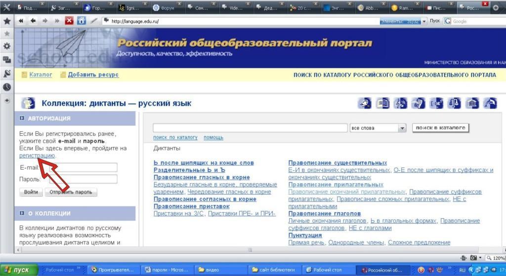This screenshot has width=506, height=276.
Task: Switch to 'пароли - Micros...' taskbar window
Action: coord(166,270)
